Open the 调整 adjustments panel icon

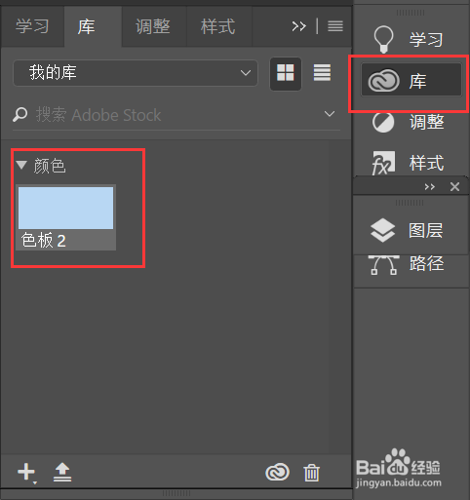(x=383, y=123)
